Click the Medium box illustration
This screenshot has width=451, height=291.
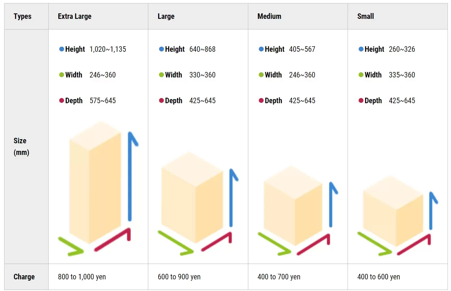pyautogui.click(x=293, y=205)
